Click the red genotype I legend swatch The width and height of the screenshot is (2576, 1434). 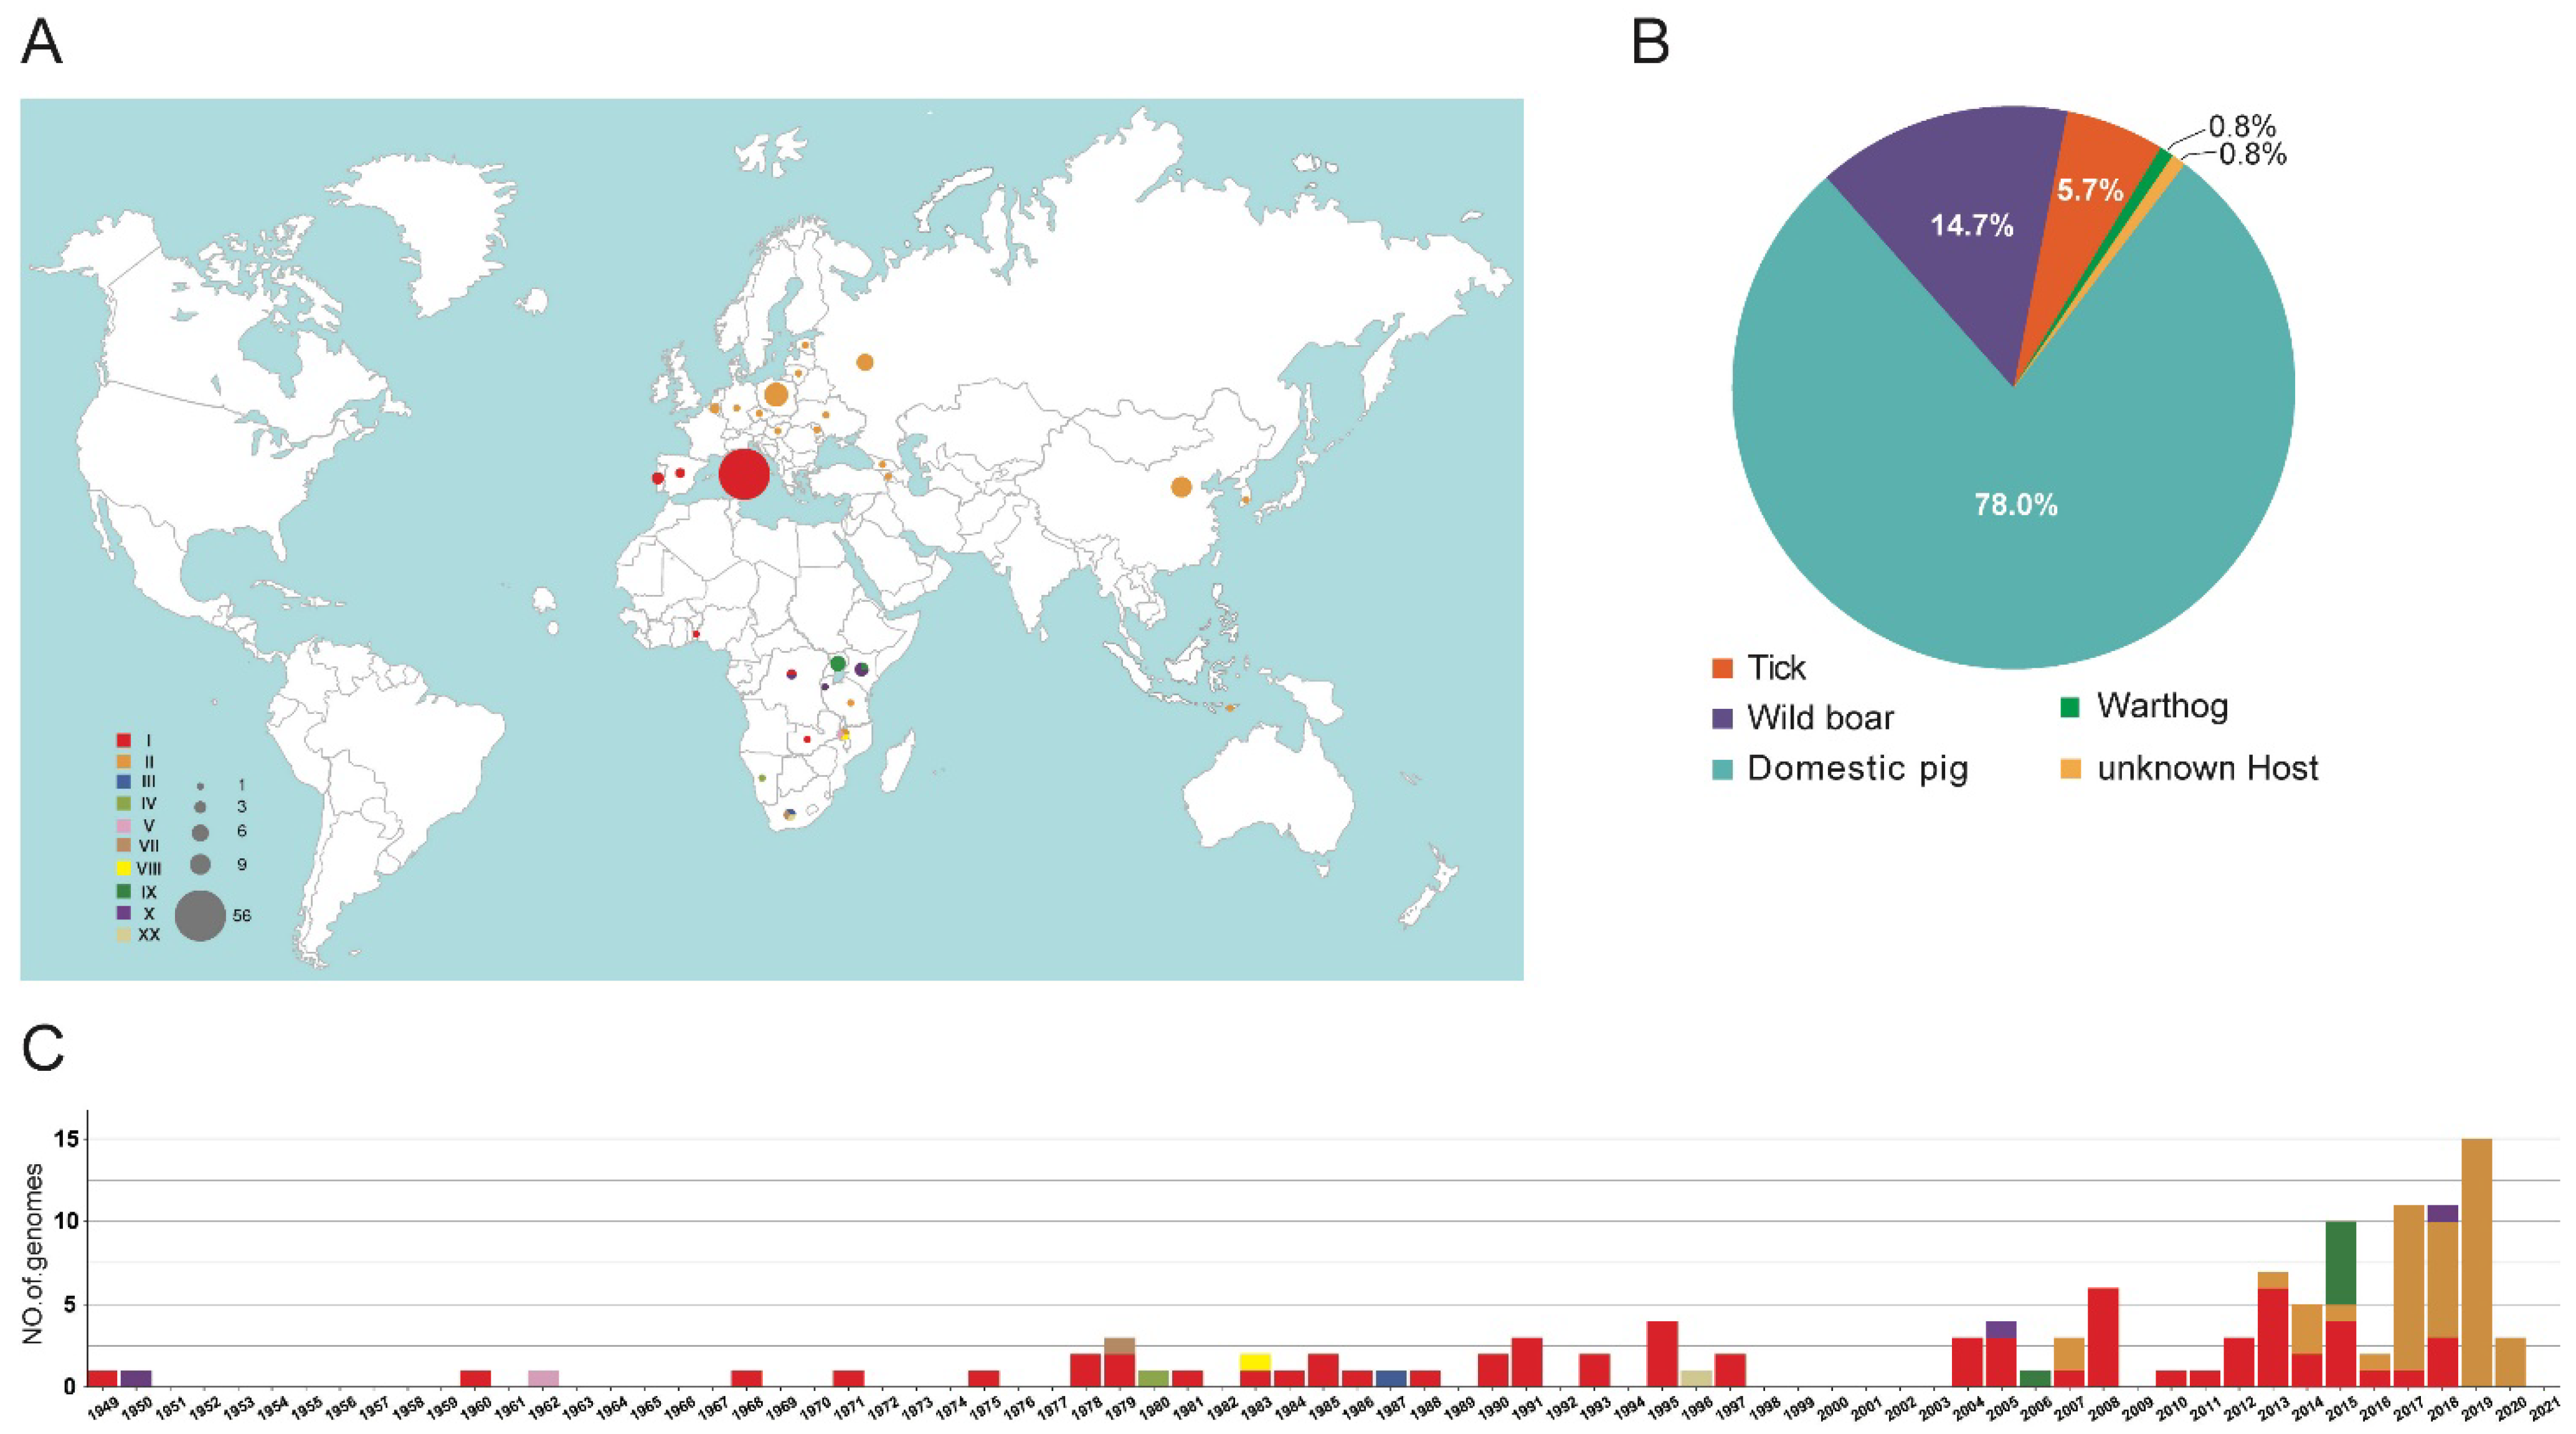click(124, 741)
